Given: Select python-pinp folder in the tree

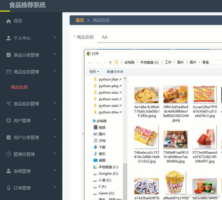Looking at the screenshot, I should pyautogui.click(x=108, y=86).
